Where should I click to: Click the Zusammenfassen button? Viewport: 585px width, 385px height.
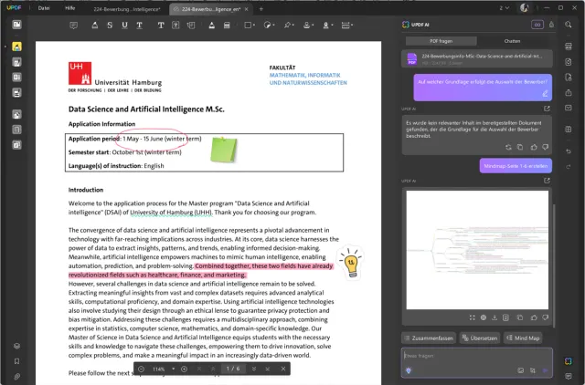430,338
